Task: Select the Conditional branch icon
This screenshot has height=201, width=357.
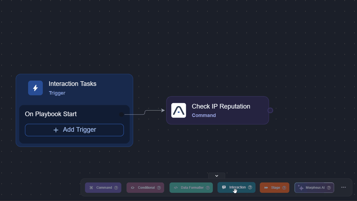Action: (133, 188)
